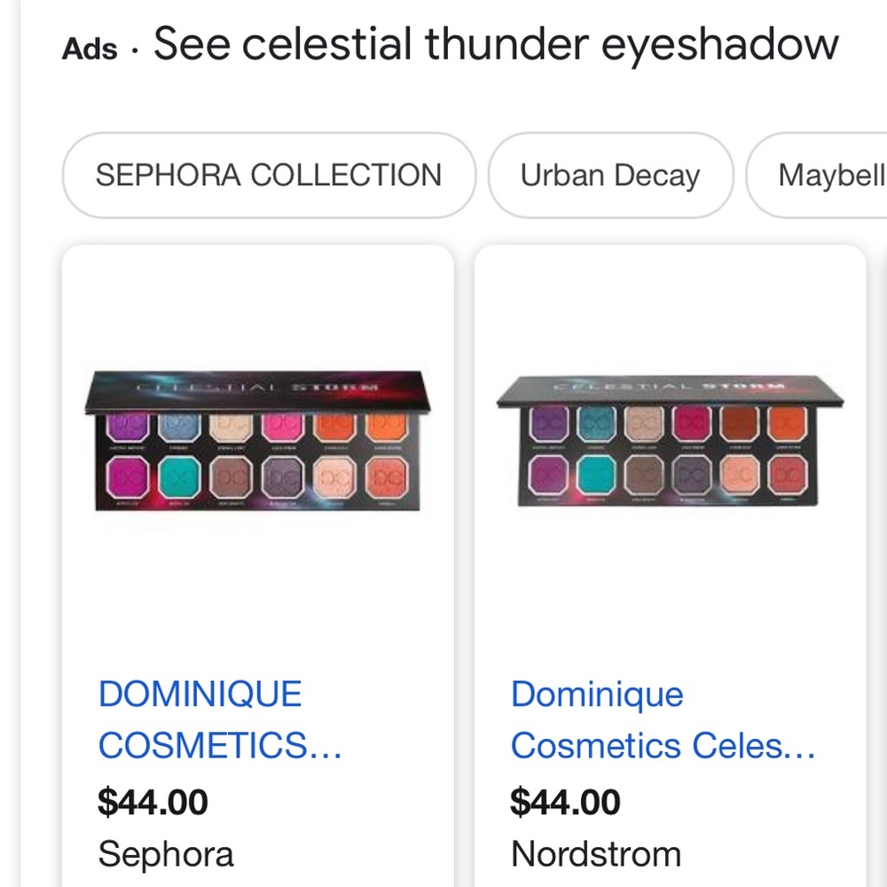The height and width of the screenshot is (887, 887).
Task: Open the Sephora palette product image
Action: pos(257,441)
